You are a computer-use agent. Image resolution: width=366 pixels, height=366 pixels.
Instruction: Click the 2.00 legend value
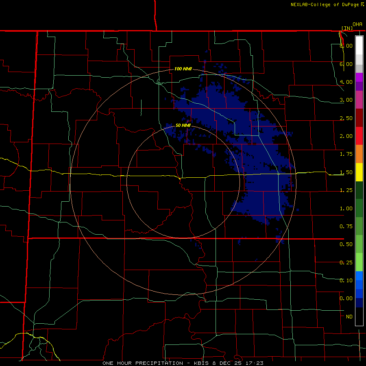pos(346,136)
